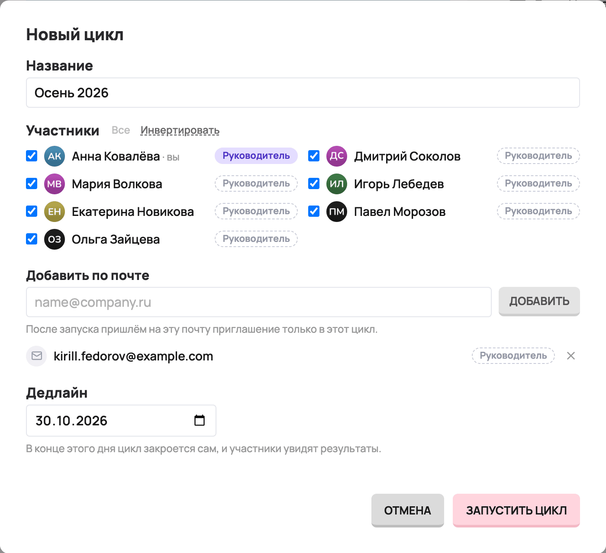Click the envelope icon beside kirill.fedorov@example.com

[x=37, y=356]
